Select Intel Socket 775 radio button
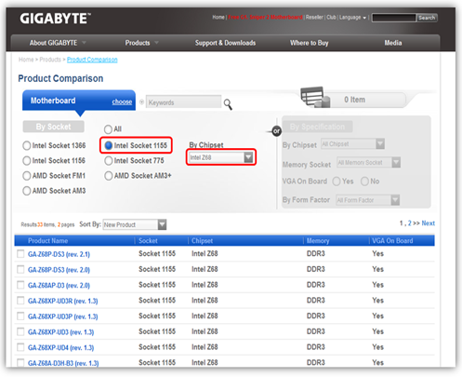This screenshot has height=377, width=462. click(109, 161)
